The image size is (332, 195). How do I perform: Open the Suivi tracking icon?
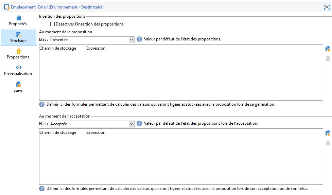point(19,84)
